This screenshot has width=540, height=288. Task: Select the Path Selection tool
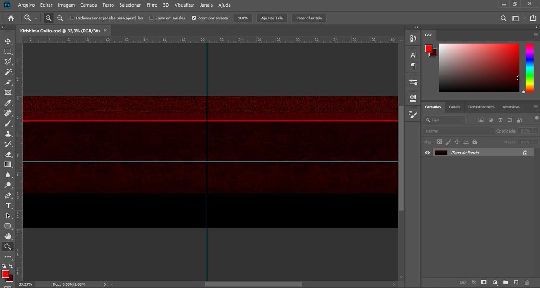[x=8, y=216]
